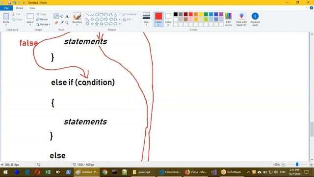314x177 pixels.
Task: Click the scroll down arrow of canvas
Action: (312, 160)
